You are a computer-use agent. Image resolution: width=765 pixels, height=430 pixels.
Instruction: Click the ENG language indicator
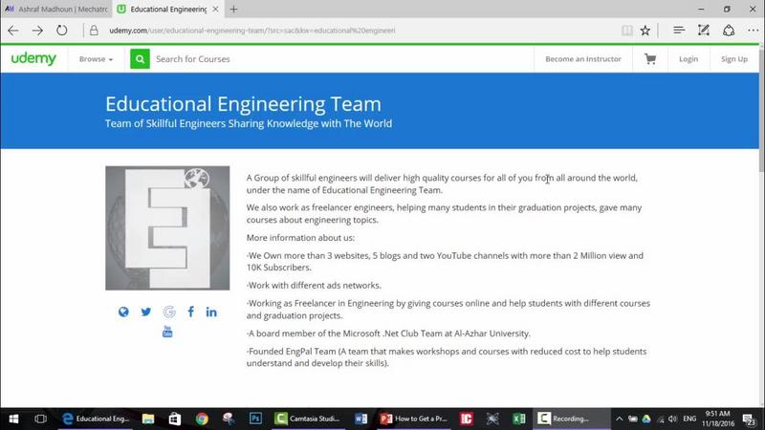(x=689, y=419)
